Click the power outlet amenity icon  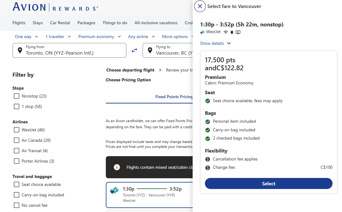[232, 32]
